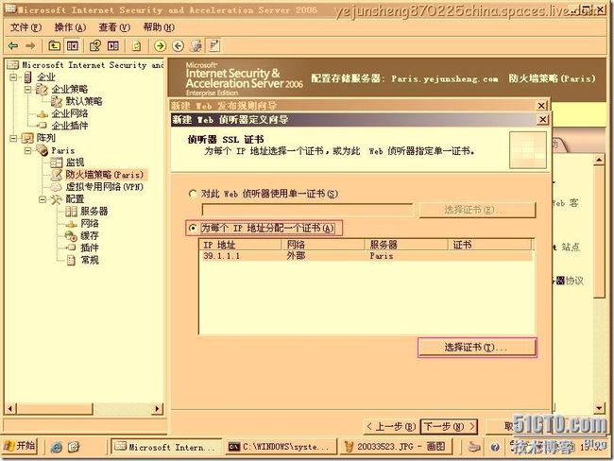Open the 查看(V) menu
Image resolution: width=614 pixels, height=461 pixels.
click(x=114, y=27)
